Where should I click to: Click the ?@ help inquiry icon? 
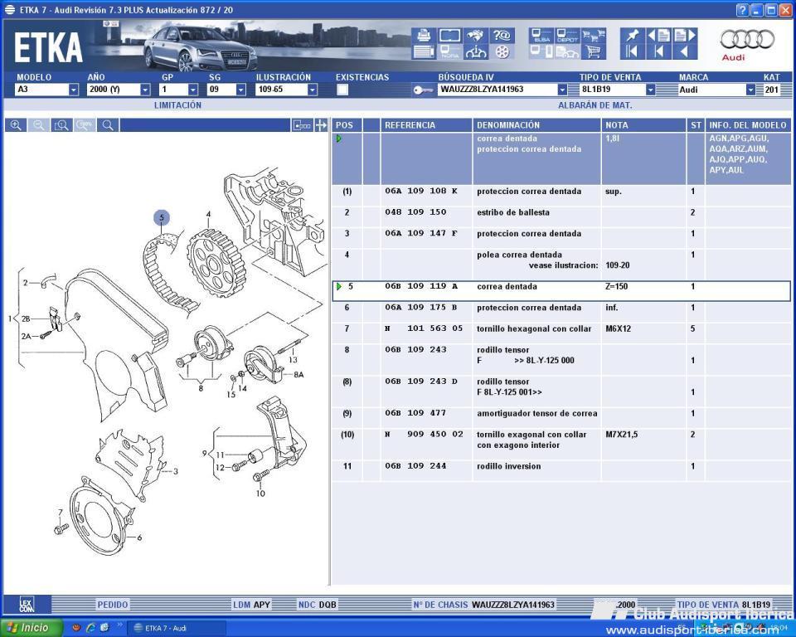click(x=502, y=35)
